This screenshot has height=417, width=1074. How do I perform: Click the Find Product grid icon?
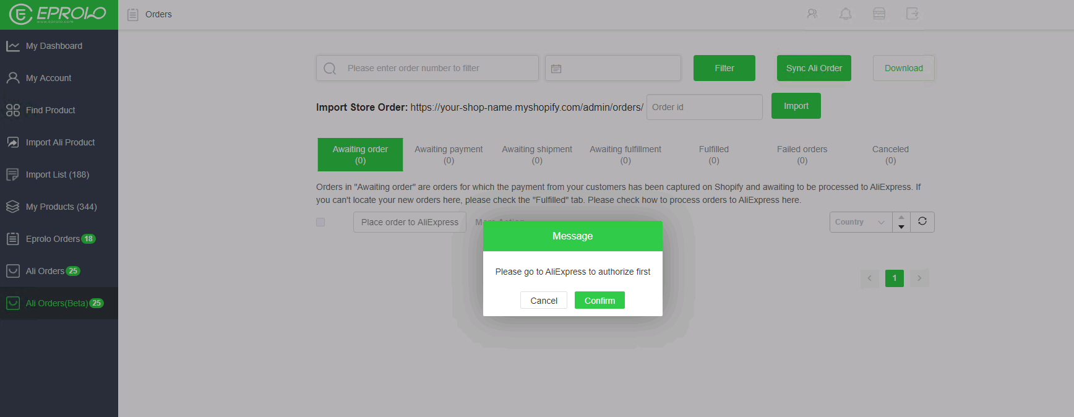[x=13, y=110]
